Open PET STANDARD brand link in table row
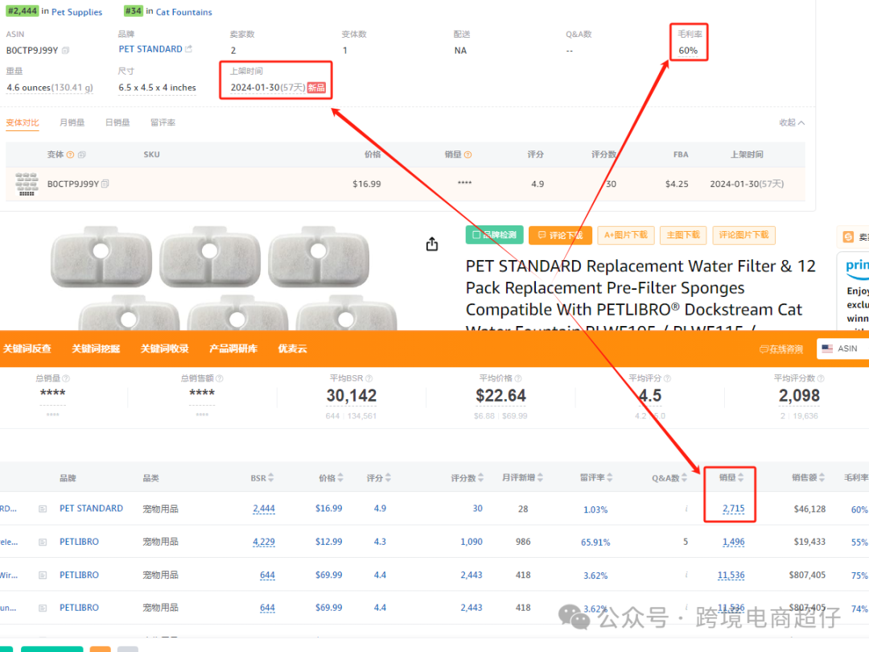 click(x=92, y=509)
